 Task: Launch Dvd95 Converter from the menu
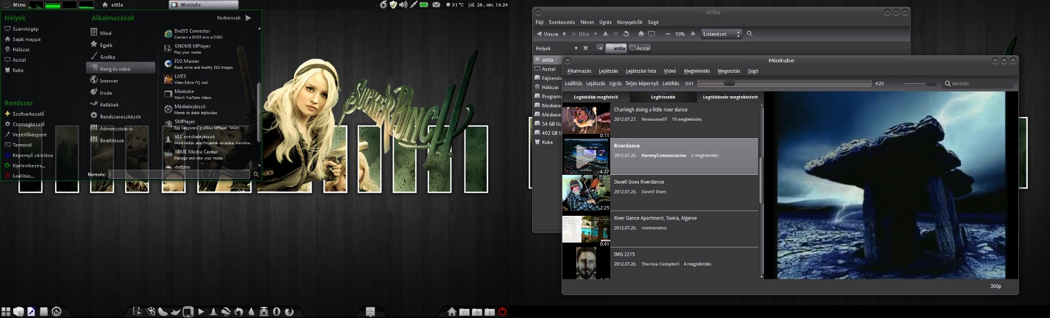[208, 34]
